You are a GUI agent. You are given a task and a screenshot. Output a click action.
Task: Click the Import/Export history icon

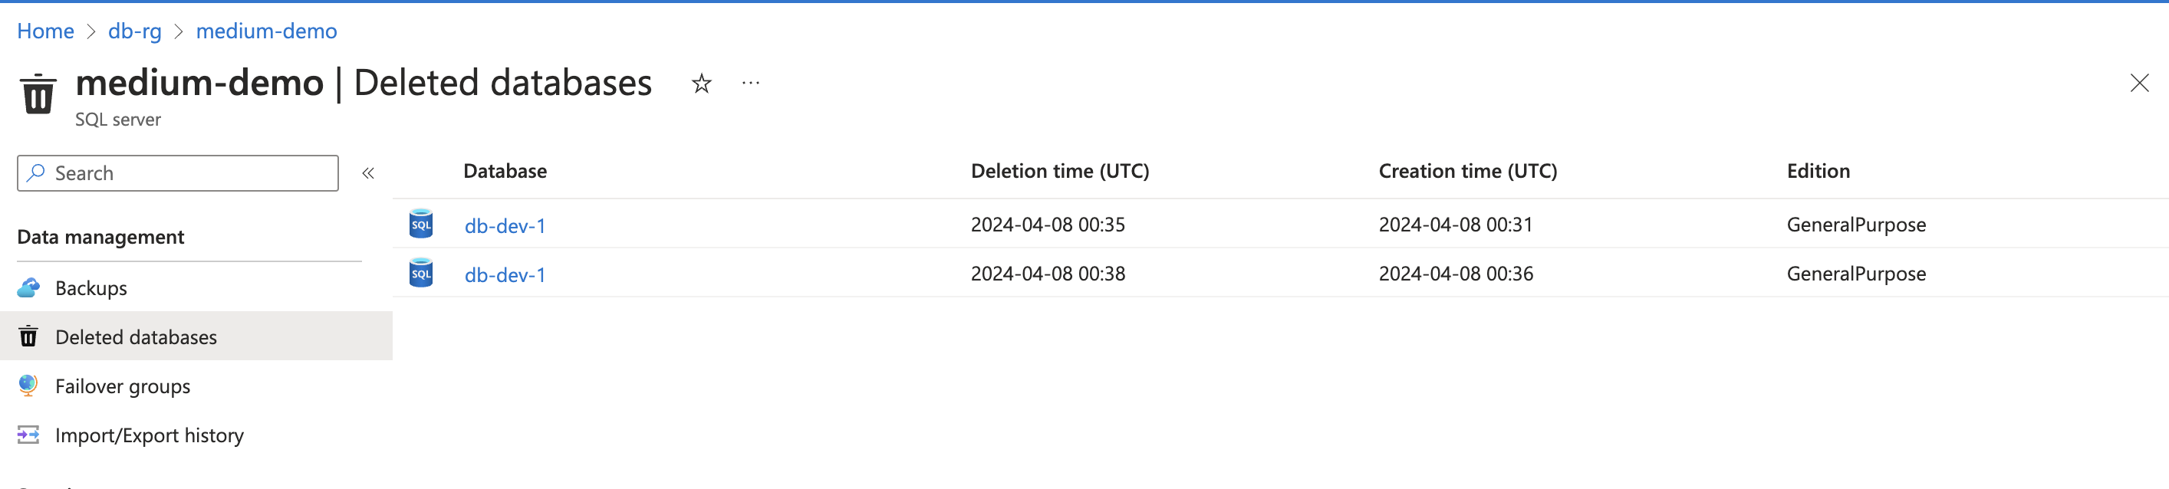click(x=29, y=435)
